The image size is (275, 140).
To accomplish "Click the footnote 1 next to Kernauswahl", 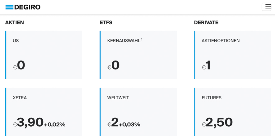I will pos(142,39).
